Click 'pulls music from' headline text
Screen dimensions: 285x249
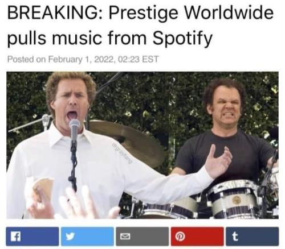click(77, 38)
